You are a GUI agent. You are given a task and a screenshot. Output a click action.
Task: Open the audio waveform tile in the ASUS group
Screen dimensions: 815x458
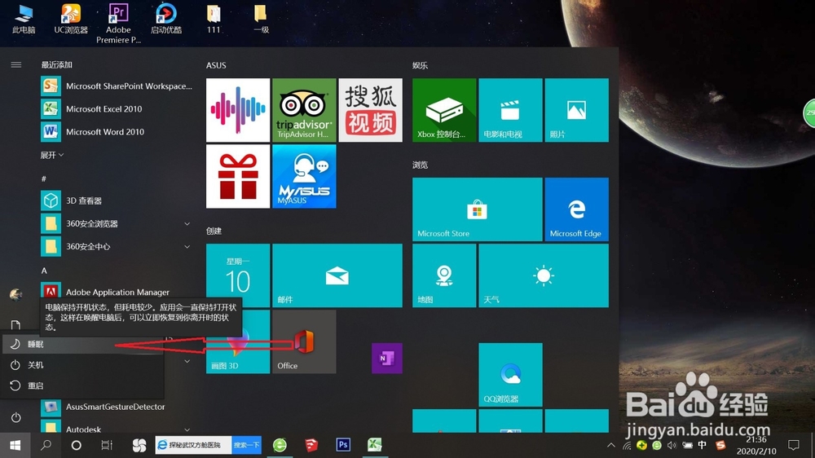click(238, 110)
